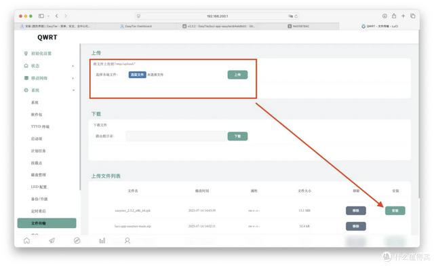Click the 修改时间 column header
The height and width of the screenshot is (266, 434).
coord(202,191)
